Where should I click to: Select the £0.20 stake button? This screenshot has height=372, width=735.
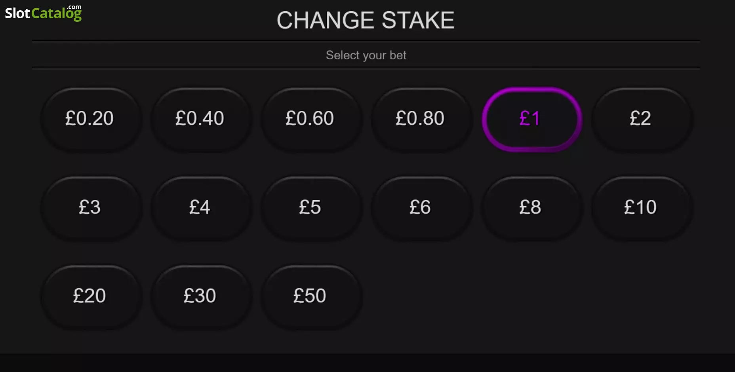tap(90, 119)
